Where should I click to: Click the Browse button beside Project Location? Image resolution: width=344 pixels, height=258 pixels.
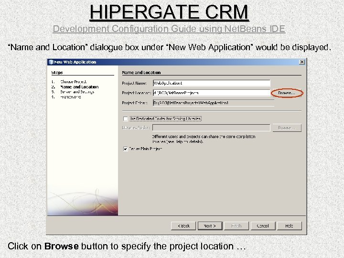click(x=287, y=93)
